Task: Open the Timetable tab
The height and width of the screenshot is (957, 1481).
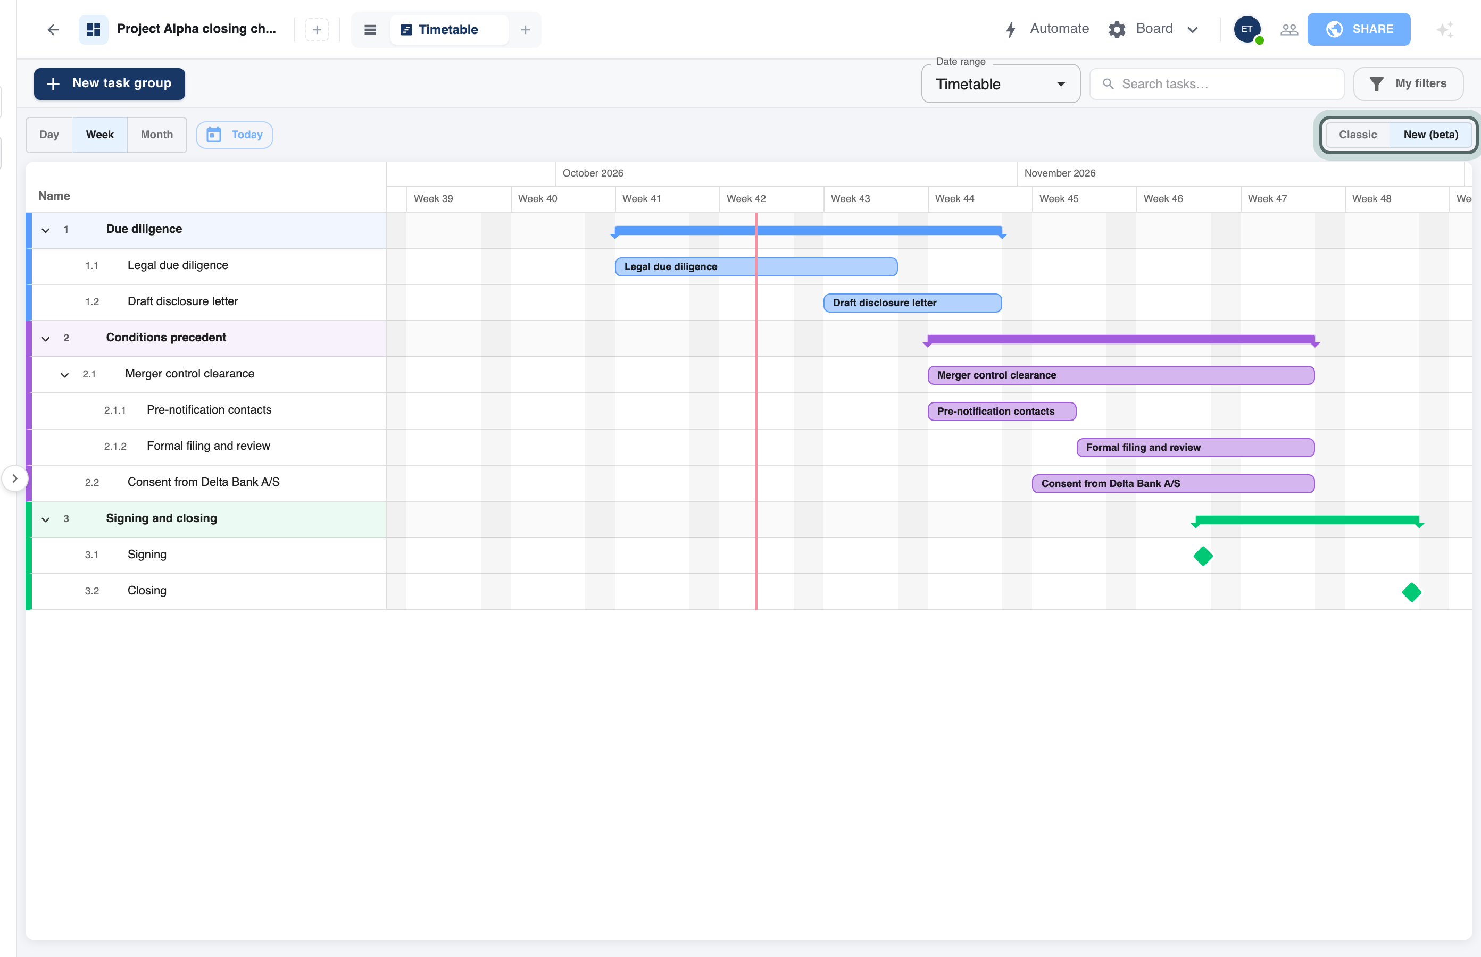Action: 448,29
